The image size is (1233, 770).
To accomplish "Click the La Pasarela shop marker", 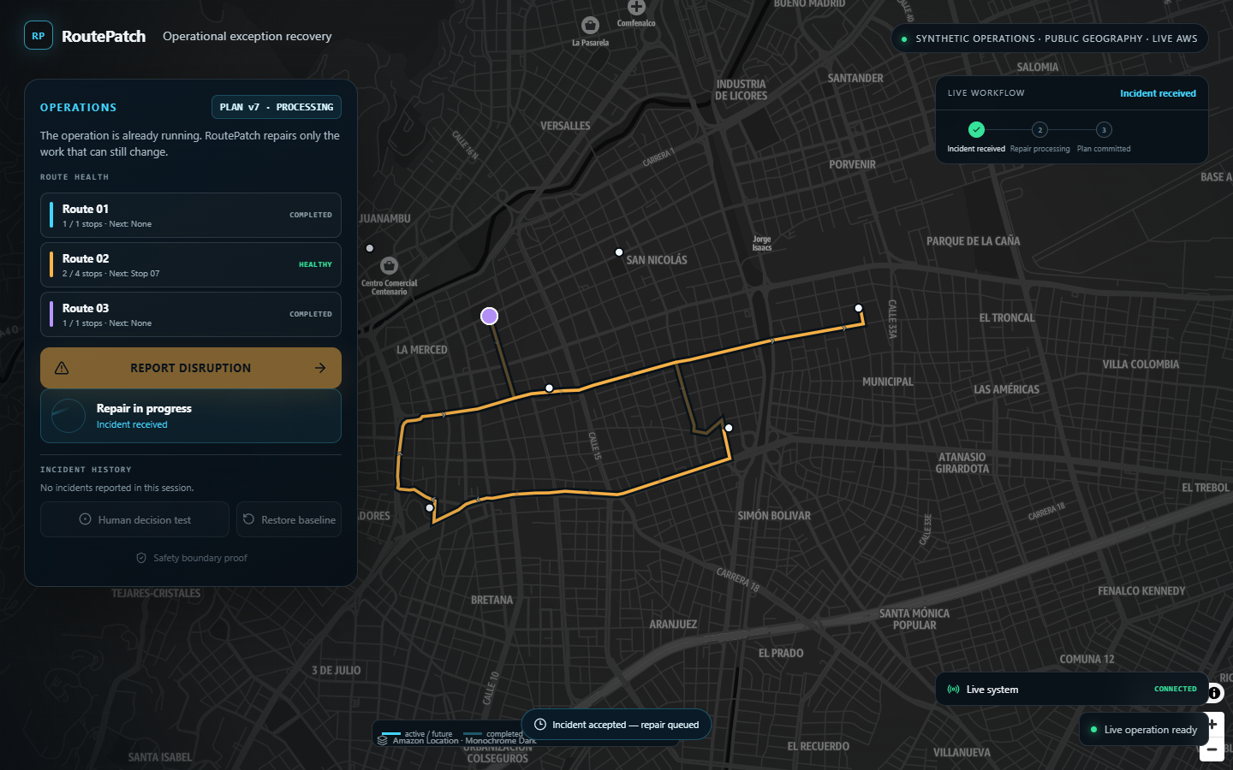I will click(x=590, y=26).
